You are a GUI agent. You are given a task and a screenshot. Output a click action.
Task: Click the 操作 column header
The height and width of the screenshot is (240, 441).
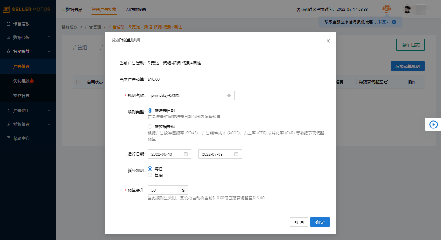412,82
